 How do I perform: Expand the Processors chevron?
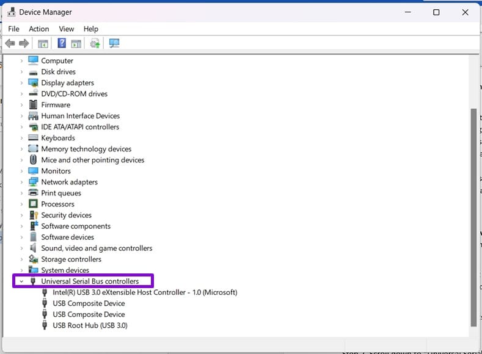click(21, 204)
